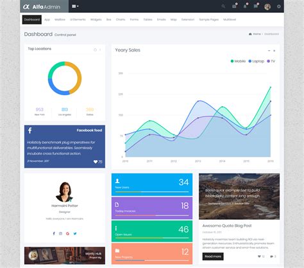Toggle Mobile series in chart legend

tap(238, 61)
